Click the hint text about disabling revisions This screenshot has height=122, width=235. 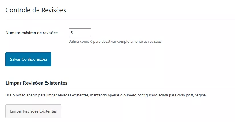tap(115, 41)
